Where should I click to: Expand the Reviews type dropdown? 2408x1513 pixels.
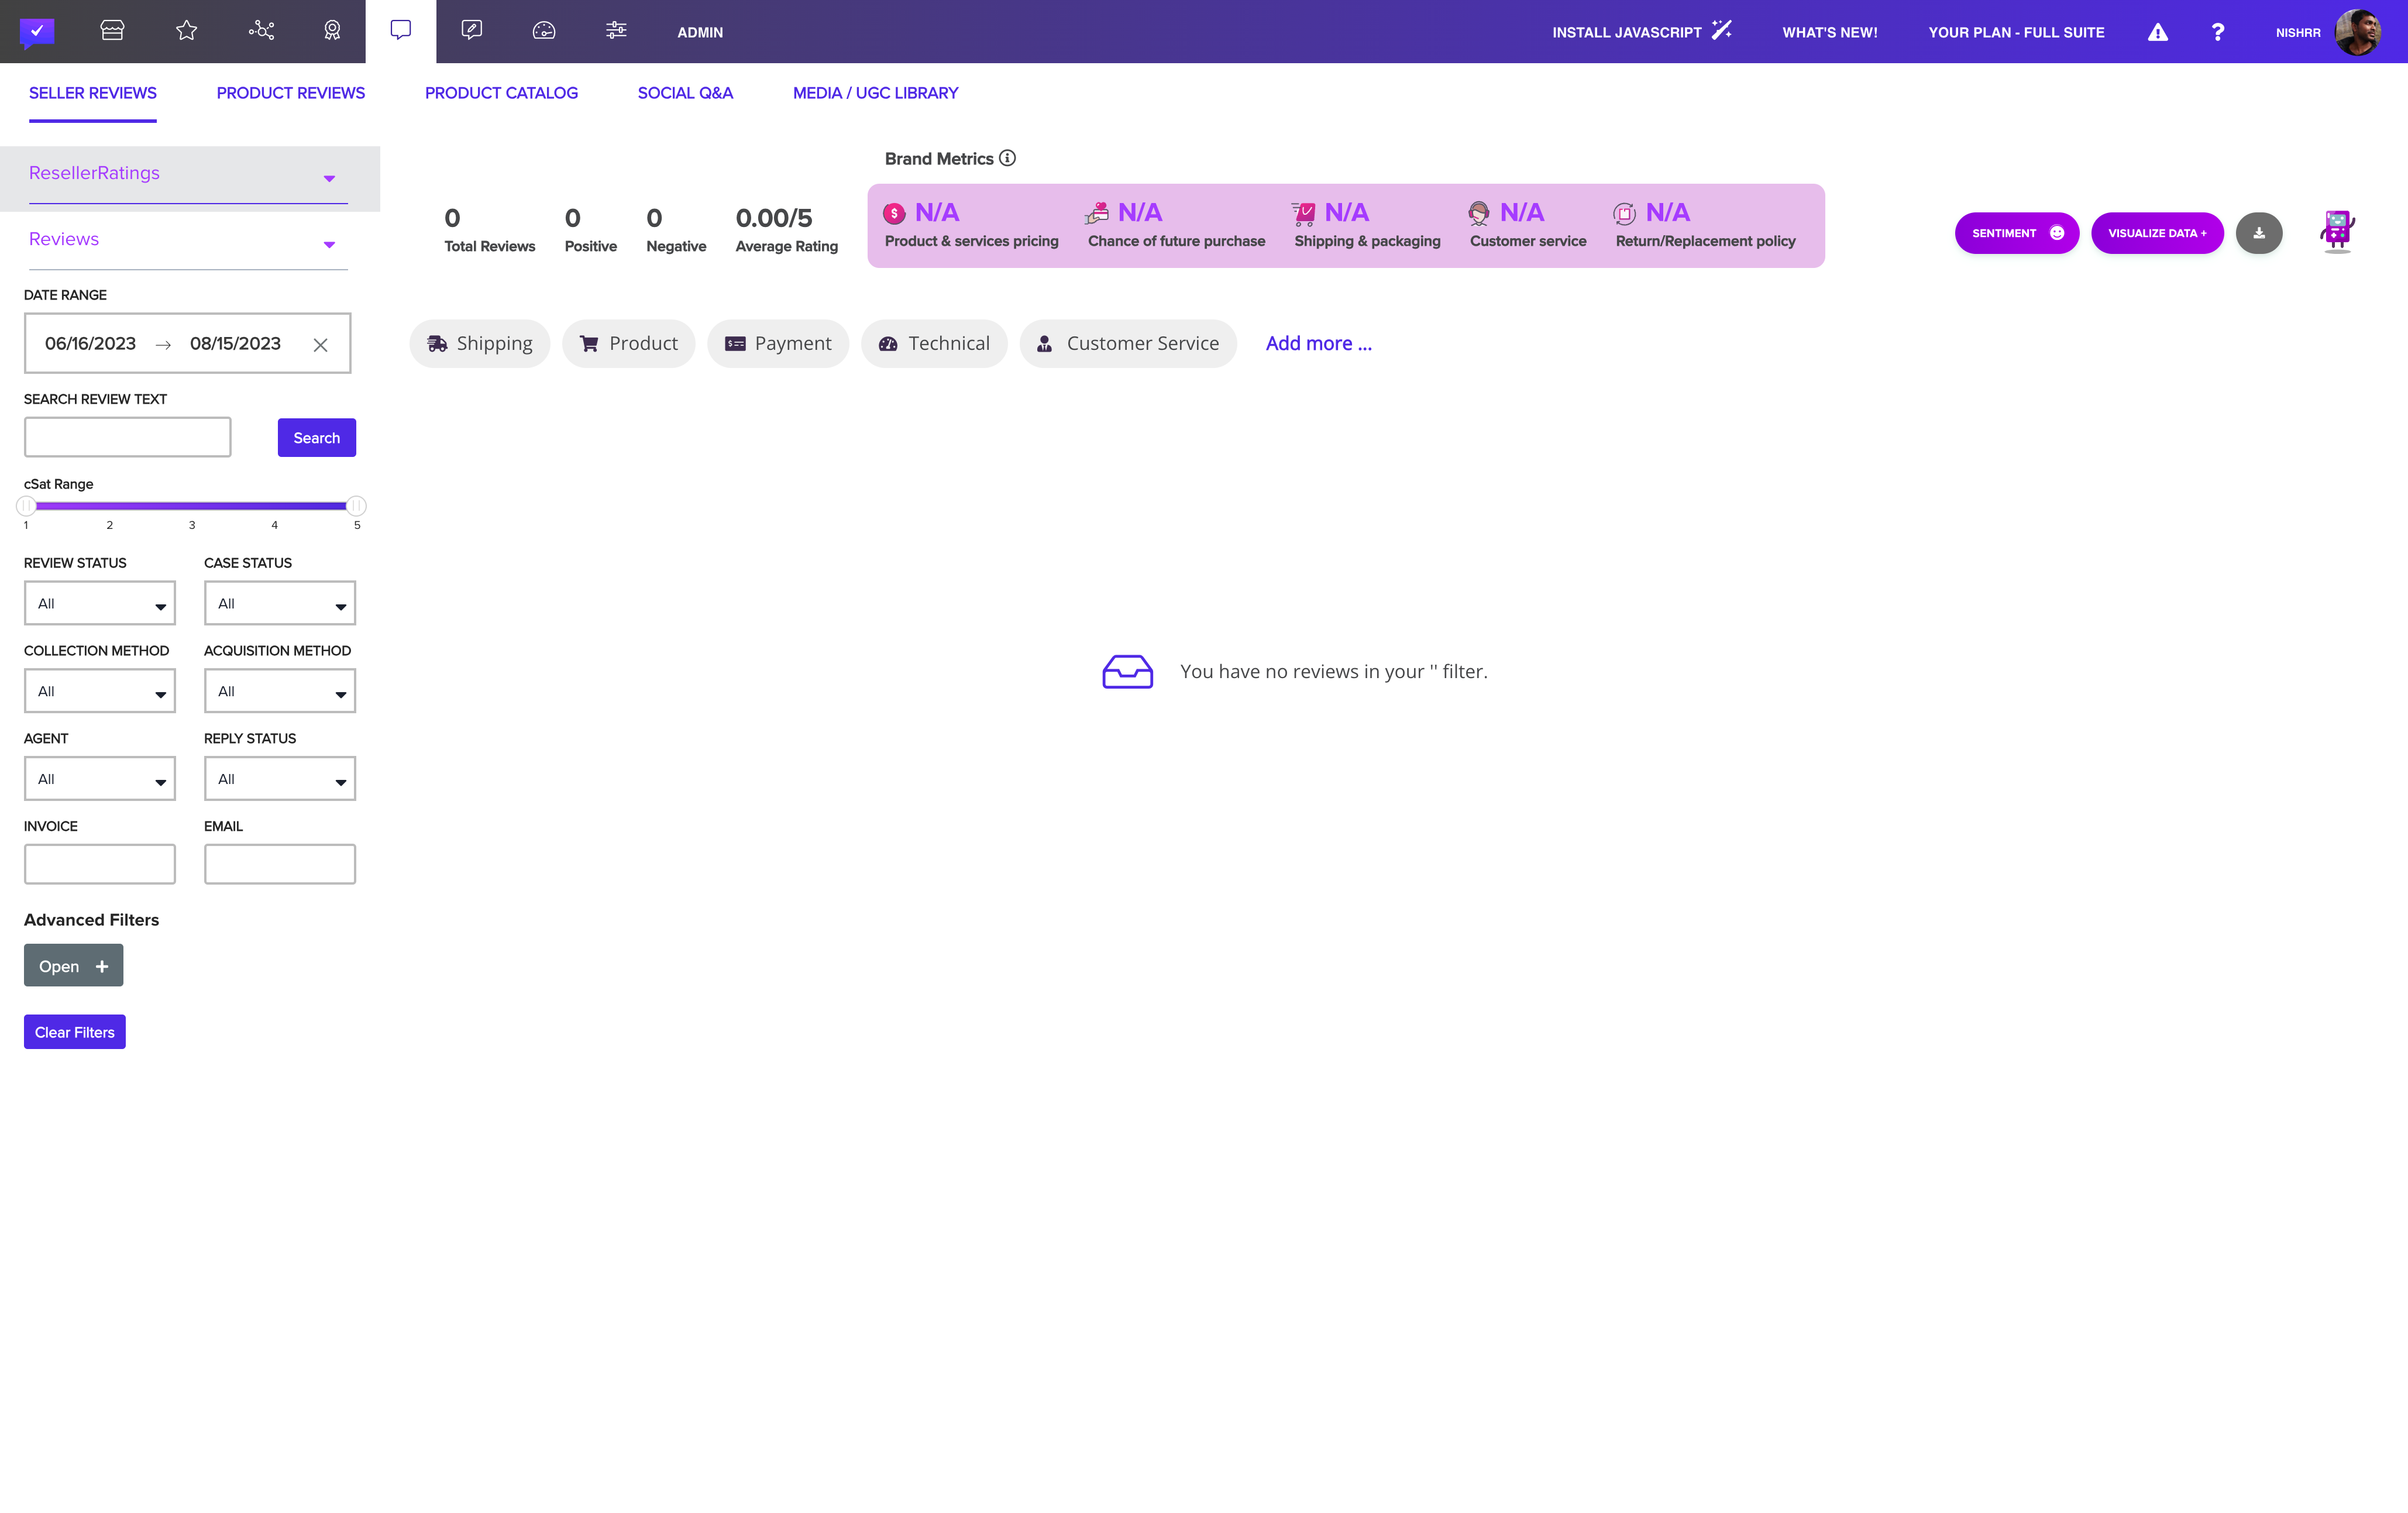pos(188,244)
